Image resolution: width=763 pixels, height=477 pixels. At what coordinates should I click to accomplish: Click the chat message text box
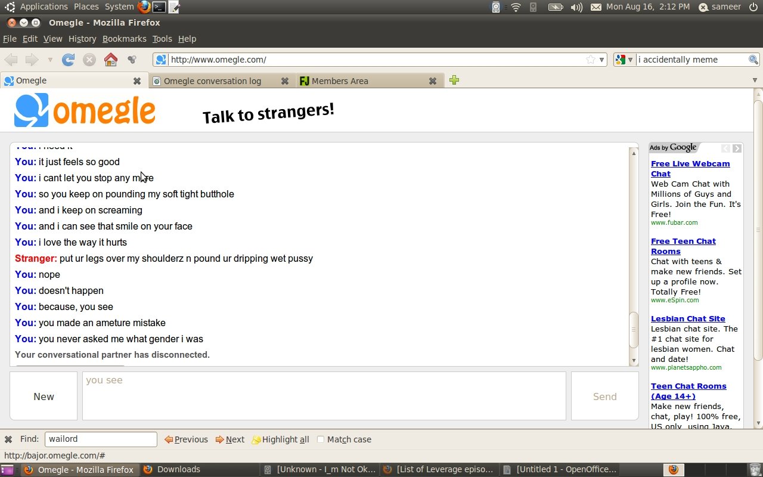(324, 396)
